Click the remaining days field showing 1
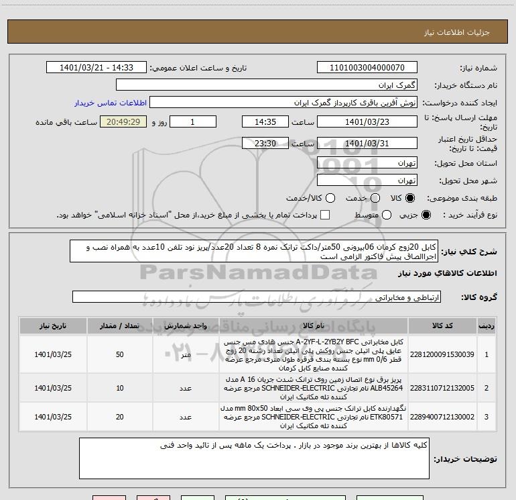The image size is (516, 500). (x=193, y=122)
